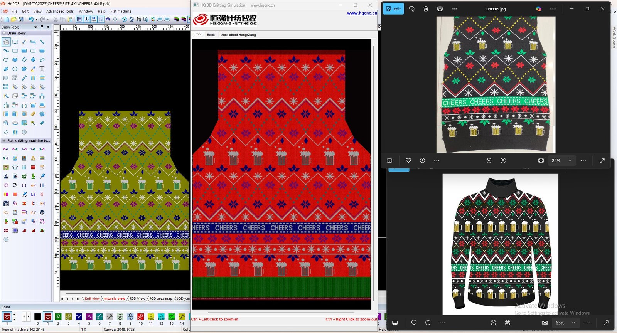Select the rectangular marquee selection tool
Screen dimensions: 617x333
click(x=15, y=42)
